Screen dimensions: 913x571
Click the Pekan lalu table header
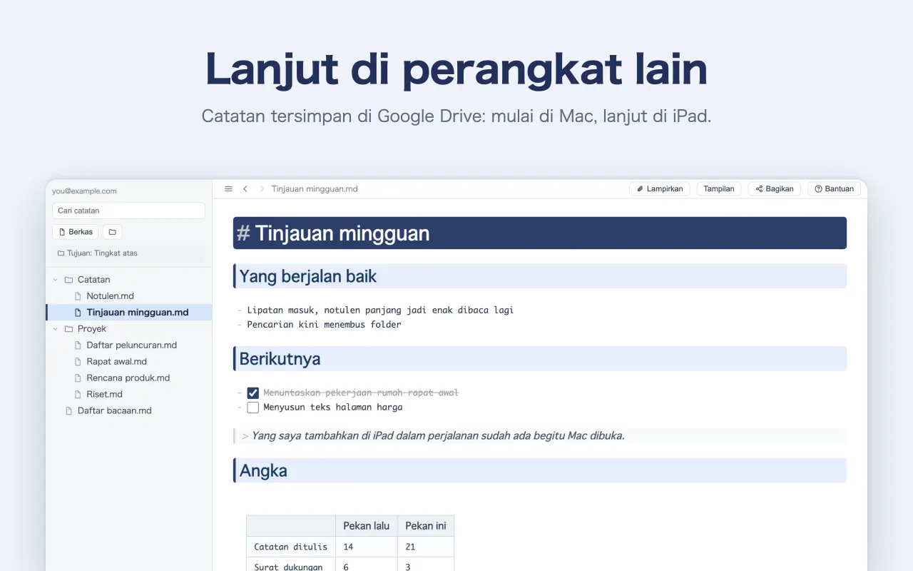pos(367,526)
